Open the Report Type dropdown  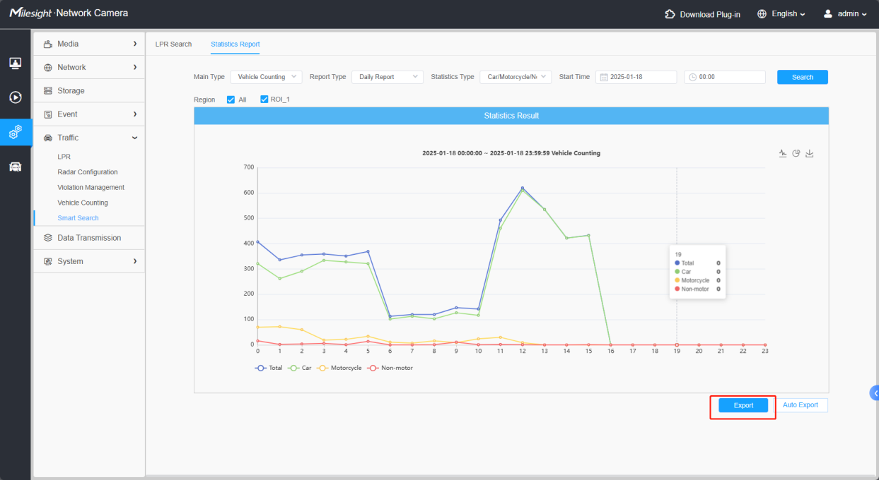[x=388, y=77]
